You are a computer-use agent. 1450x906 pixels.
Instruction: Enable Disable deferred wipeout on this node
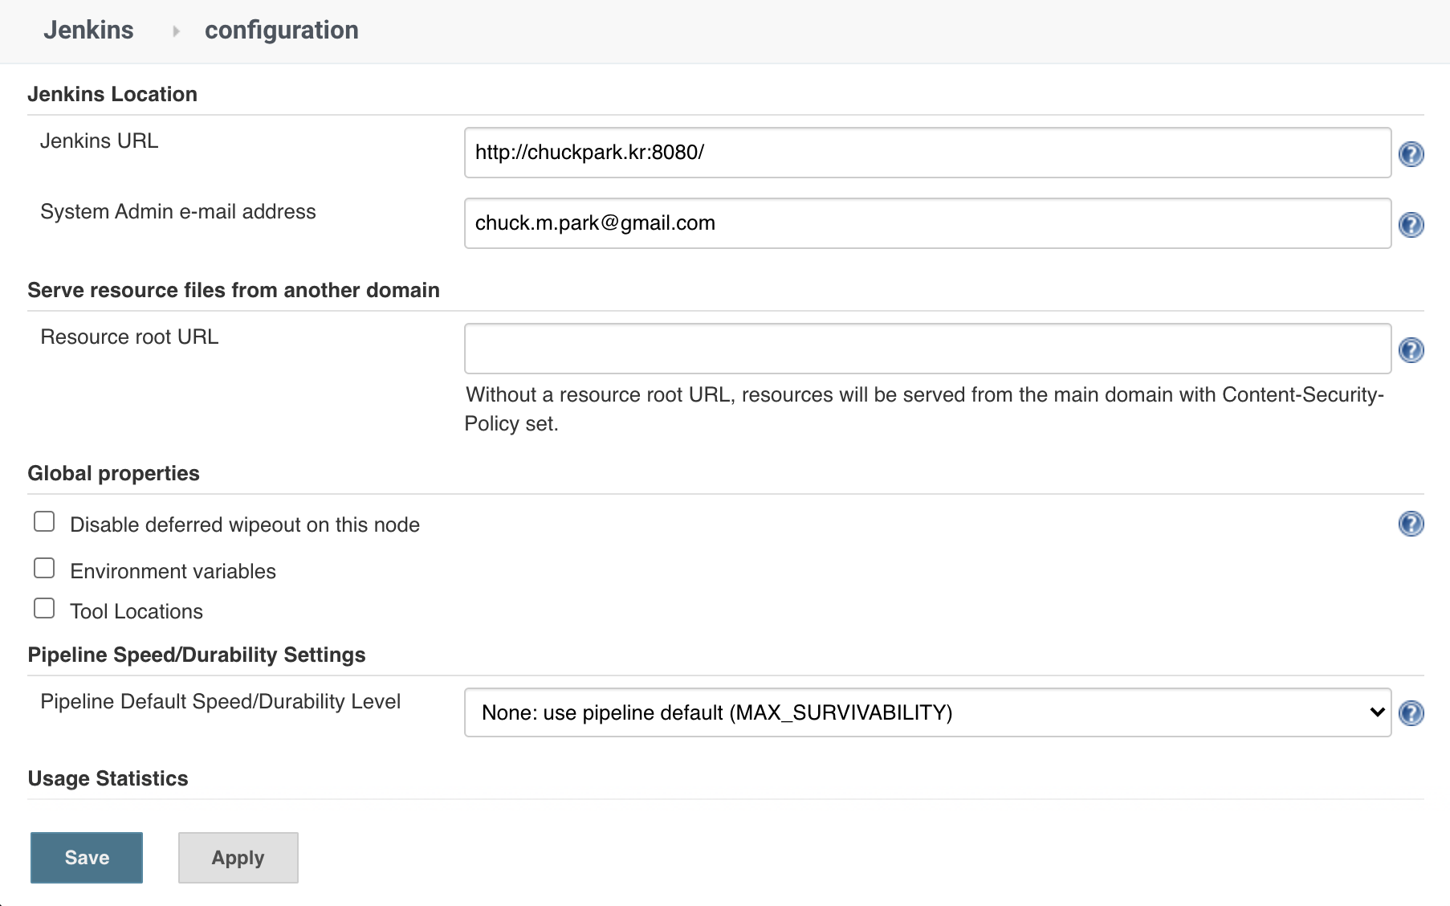[44, 522]
